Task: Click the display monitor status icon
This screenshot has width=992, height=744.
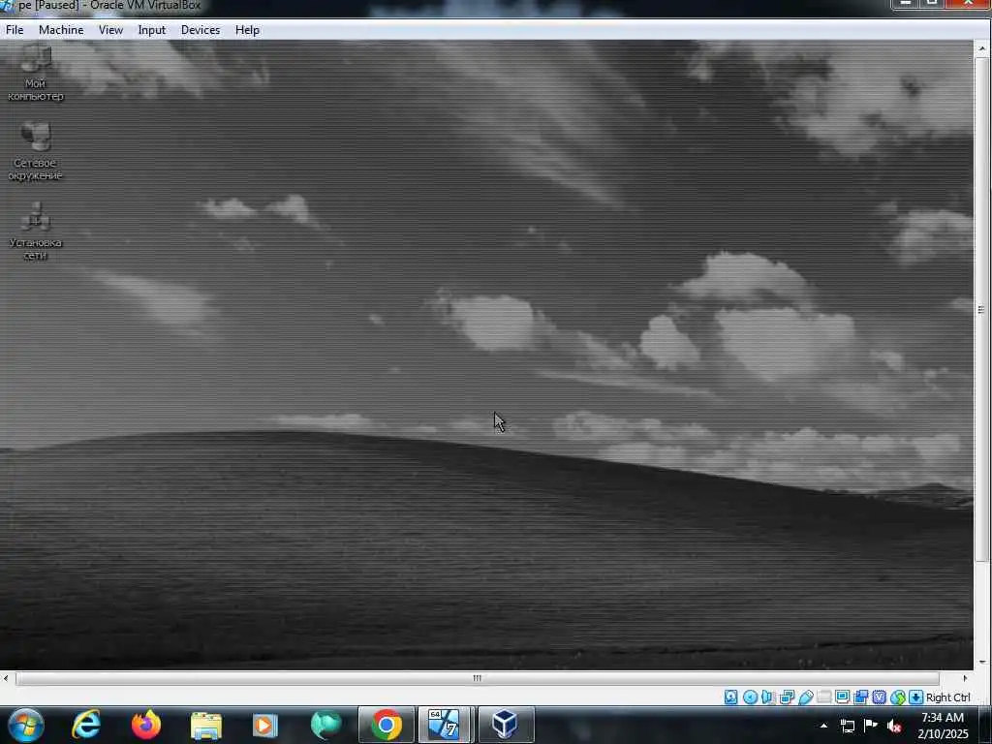Action: (x=842, y=697)
